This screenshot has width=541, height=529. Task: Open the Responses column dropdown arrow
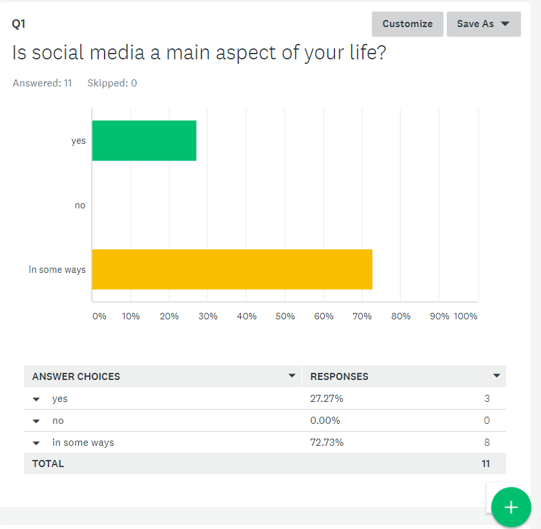[496, 375]
